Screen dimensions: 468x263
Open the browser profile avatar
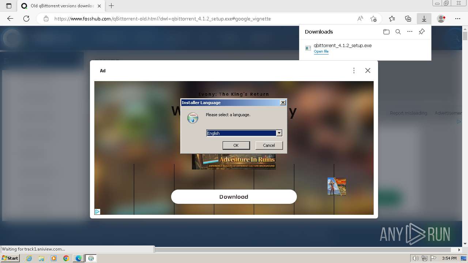(441, 19)
